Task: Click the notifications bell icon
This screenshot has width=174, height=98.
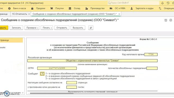Action: pos(162,3)
